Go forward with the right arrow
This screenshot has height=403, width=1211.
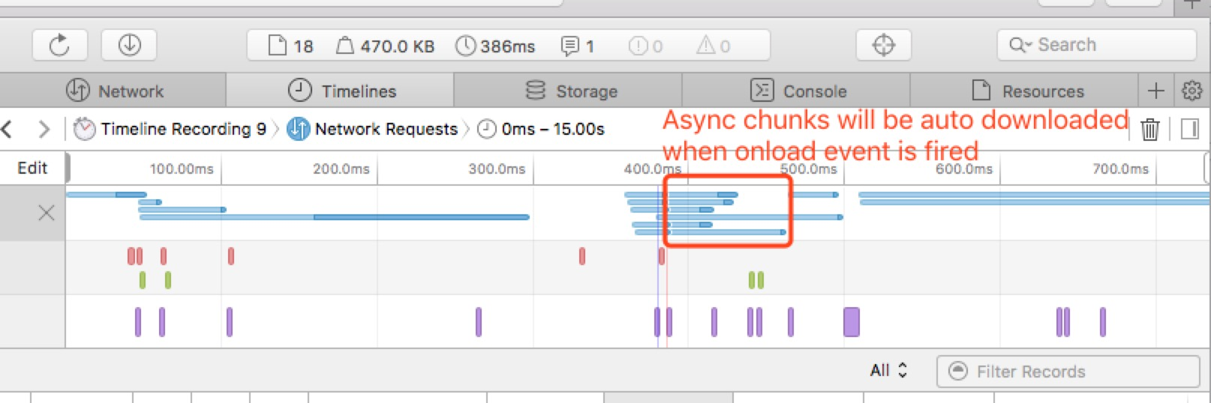(x=44, y=130)
